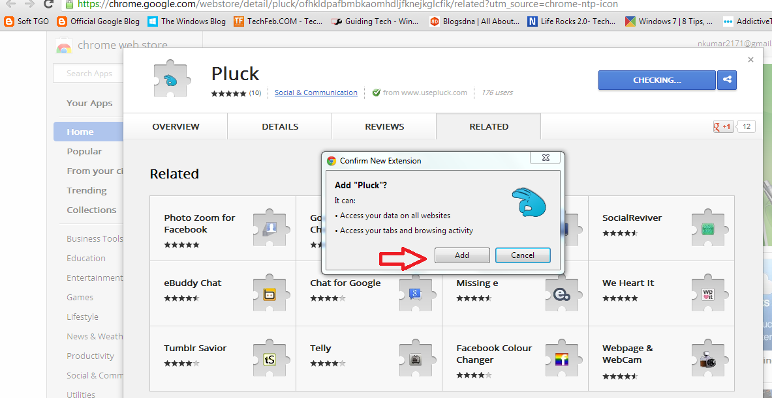Open the Webpage & WebCam extension
The width and height of the screenshot is (772, 398).
point(661,359)
